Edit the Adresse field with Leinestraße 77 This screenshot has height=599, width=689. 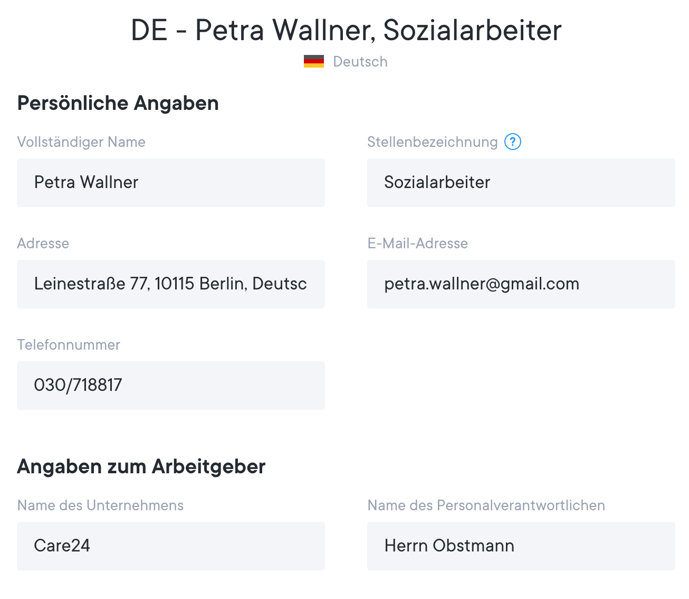click(170, 284)
